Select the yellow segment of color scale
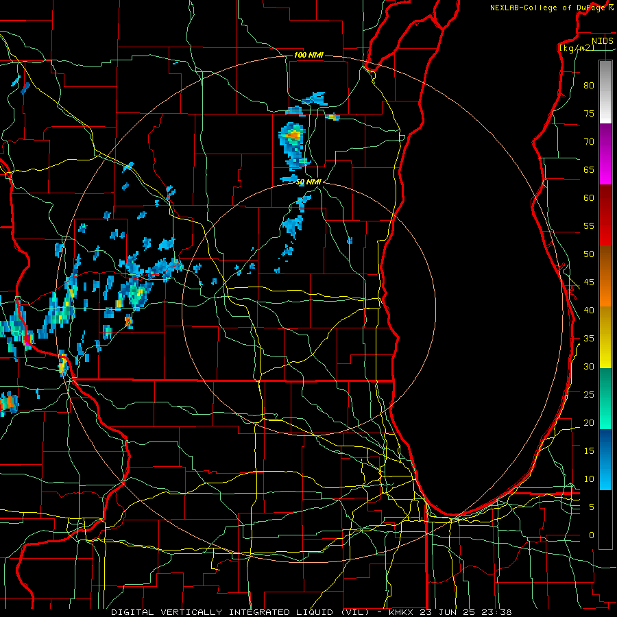Viewport: 617px width, 617px height. 605,337
